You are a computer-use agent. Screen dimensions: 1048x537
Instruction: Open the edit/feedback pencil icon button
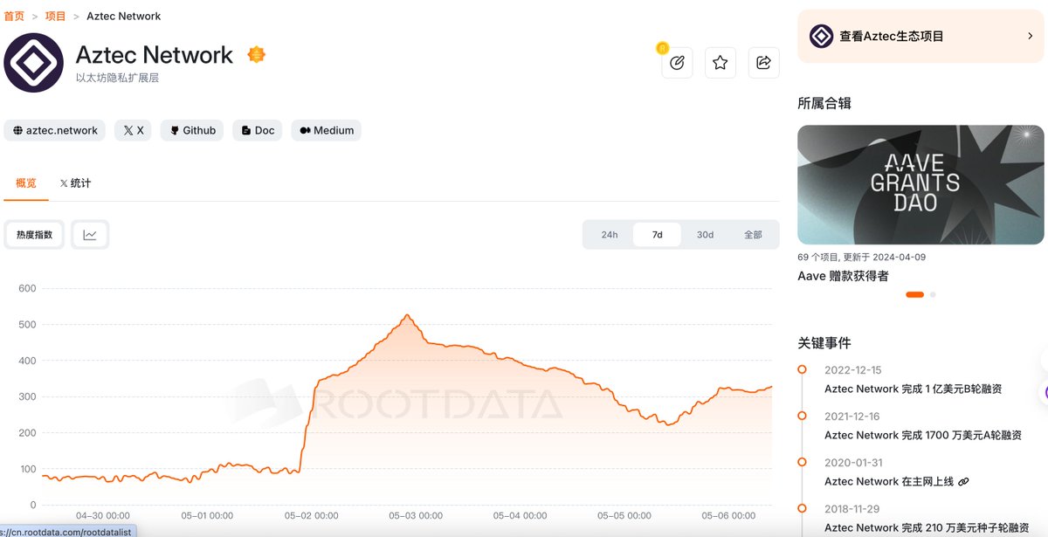point(677,63)
